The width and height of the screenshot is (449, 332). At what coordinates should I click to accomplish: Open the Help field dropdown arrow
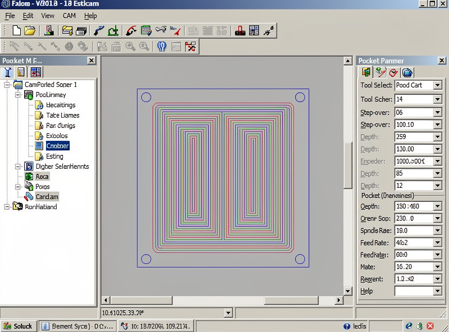tap(437, 291)
